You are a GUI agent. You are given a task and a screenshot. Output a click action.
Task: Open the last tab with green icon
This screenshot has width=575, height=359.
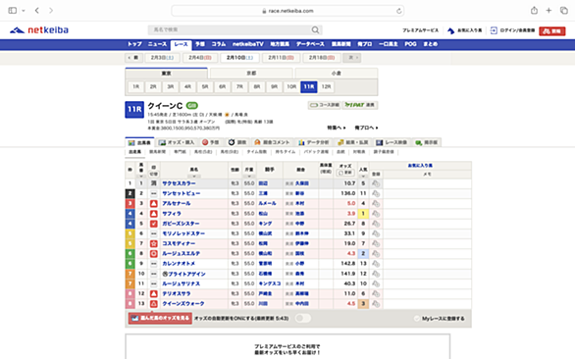(x=427, y=142)
